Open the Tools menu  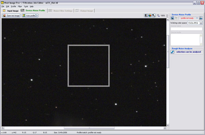[x=26, y=6]
